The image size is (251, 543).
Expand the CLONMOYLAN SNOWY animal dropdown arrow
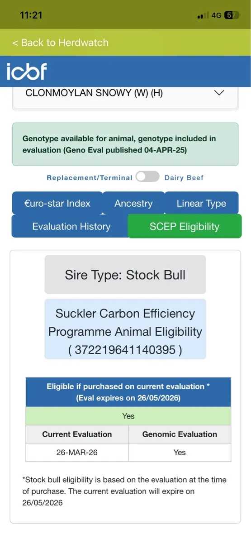click(219, 93)
